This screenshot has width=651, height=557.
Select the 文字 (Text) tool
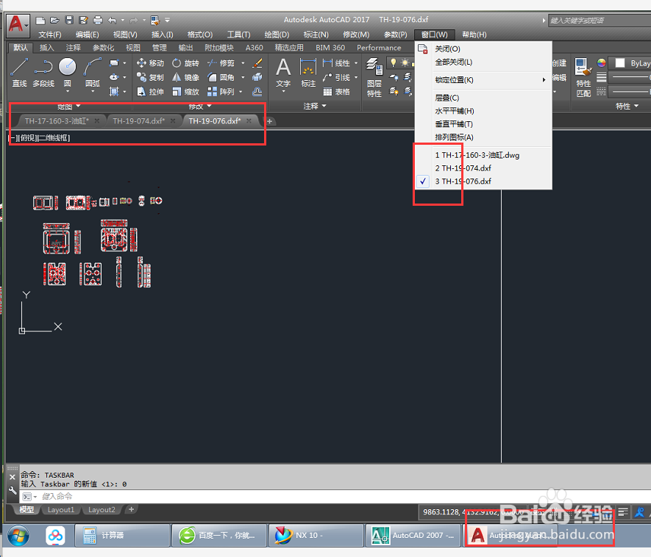point(283,73)
